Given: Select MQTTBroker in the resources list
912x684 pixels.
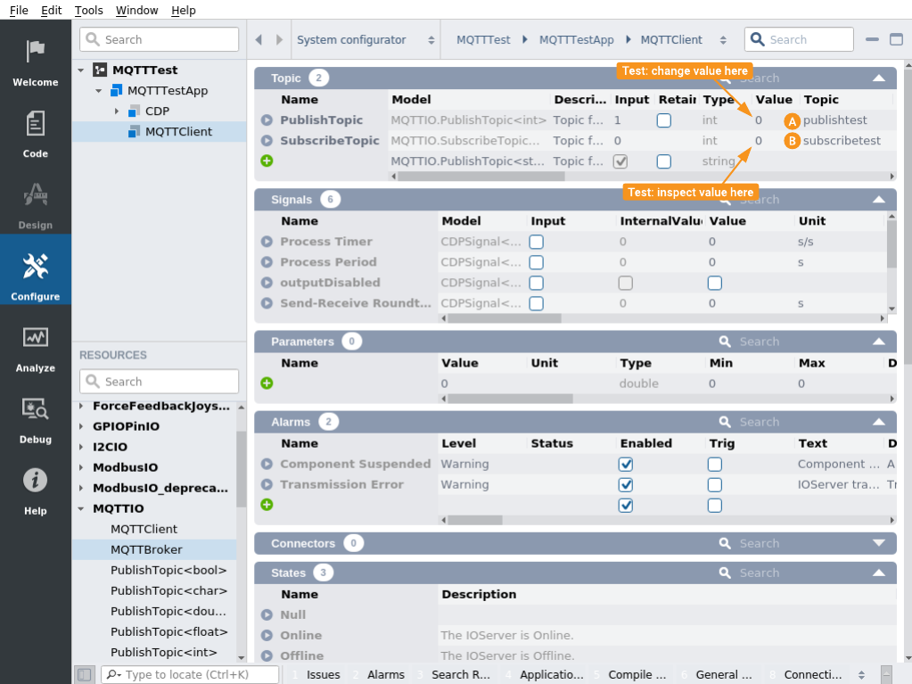Looking at the screenshot, I should click(x=146, y=549).
